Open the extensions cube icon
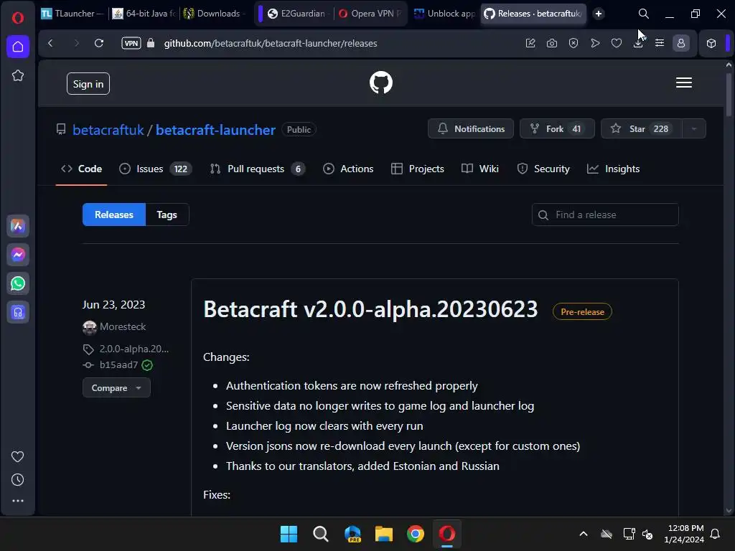735x551 pixels. tap(711, 43)
